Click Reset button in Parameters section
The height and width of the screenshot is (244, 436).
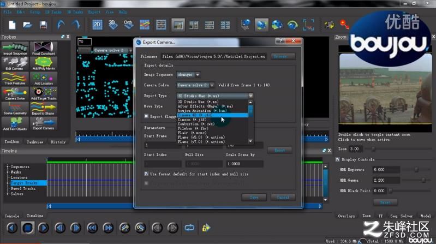click(280, 150)
